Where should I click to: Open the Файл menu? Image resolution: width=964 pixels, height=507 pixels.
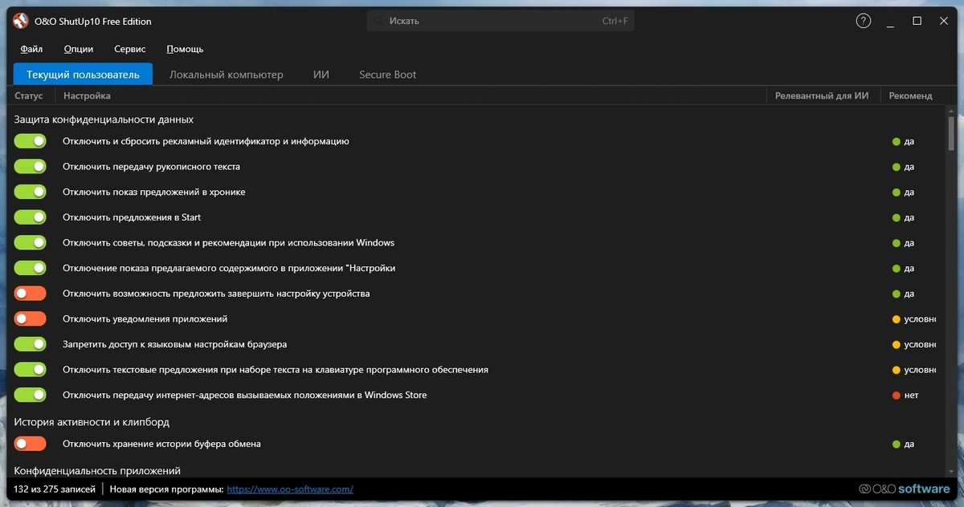click(32, 49)
